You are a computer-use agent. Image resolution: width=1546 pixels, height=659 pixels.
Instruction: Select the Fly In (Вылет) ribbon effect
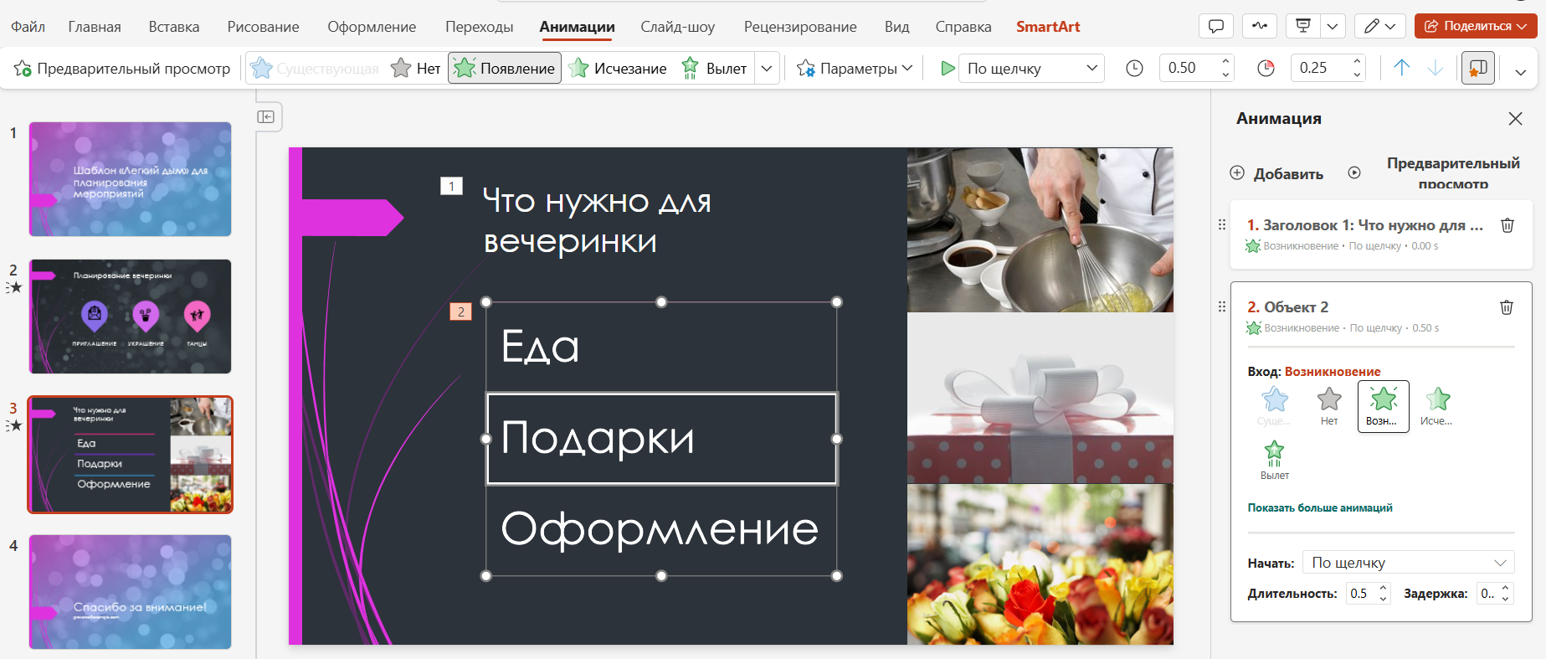click(x=714, y=69)
